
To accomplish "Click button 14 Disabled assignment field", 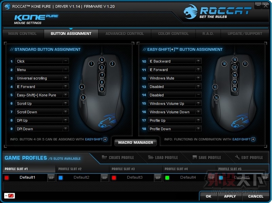I will coord(175,95).
